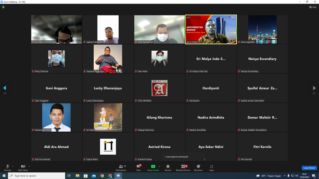The height and width of the screenshot is (179, 319).
Task: Expand share options arrow beside Share Screen
Action: pyautogui.click(x=159, y=167)
